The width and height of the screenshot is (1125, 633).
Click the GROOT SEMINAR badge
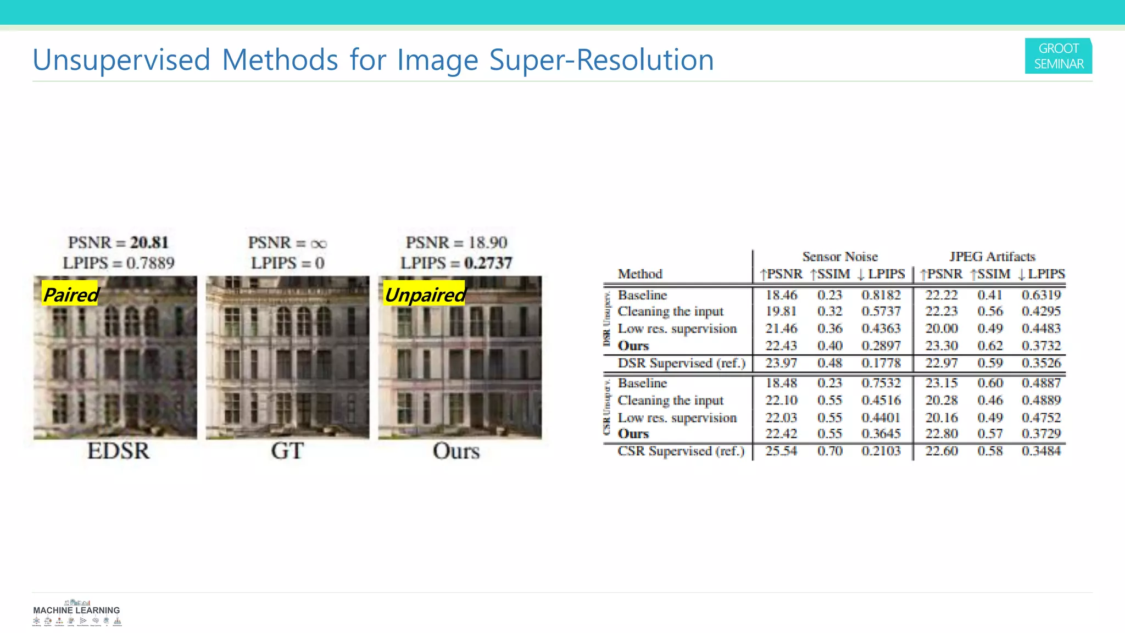(1058, 56)
